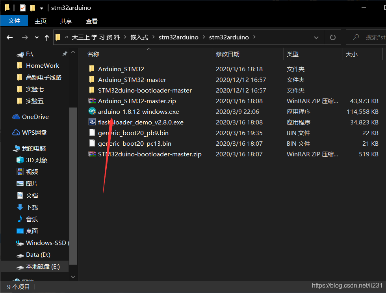Viewport: 386px width, 293px height.
Task: Switch to the 查看 ribbon tab
Action: pos(91,21)
